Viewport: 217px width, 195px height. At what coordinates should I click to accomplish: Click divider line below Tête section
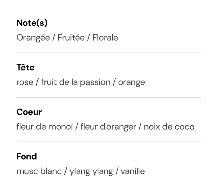108,97
